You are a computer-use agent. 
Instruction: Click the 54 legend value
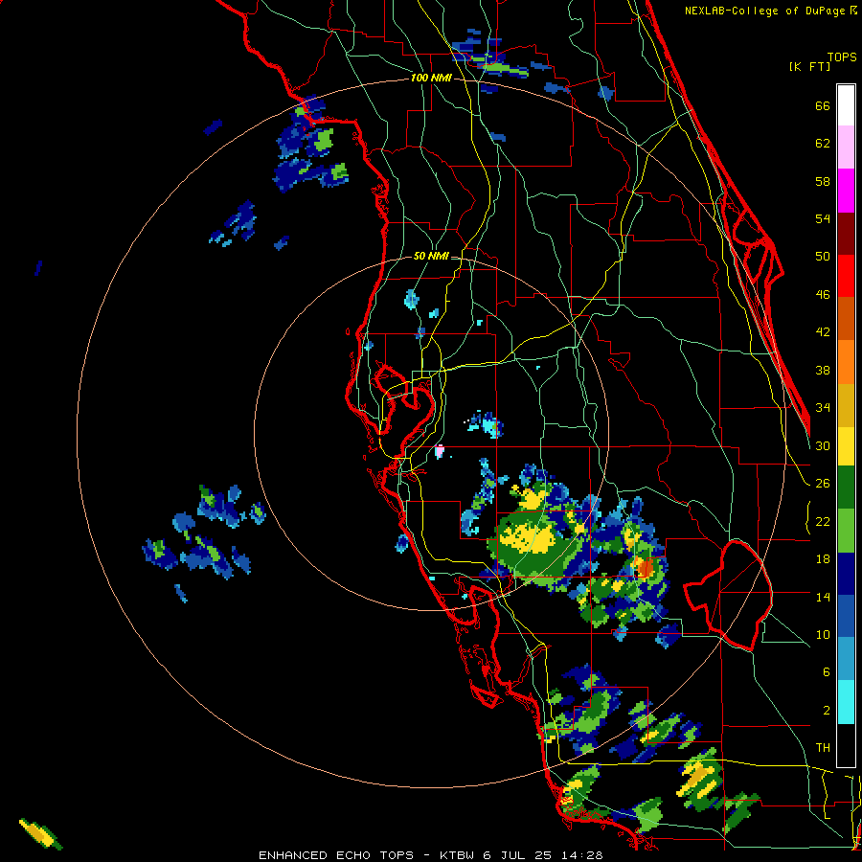(823, 218)
